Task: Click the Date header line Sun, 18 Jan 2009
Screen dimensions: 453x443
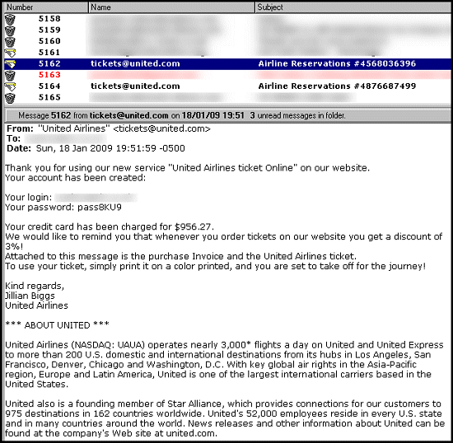Action: click(96, 148)
